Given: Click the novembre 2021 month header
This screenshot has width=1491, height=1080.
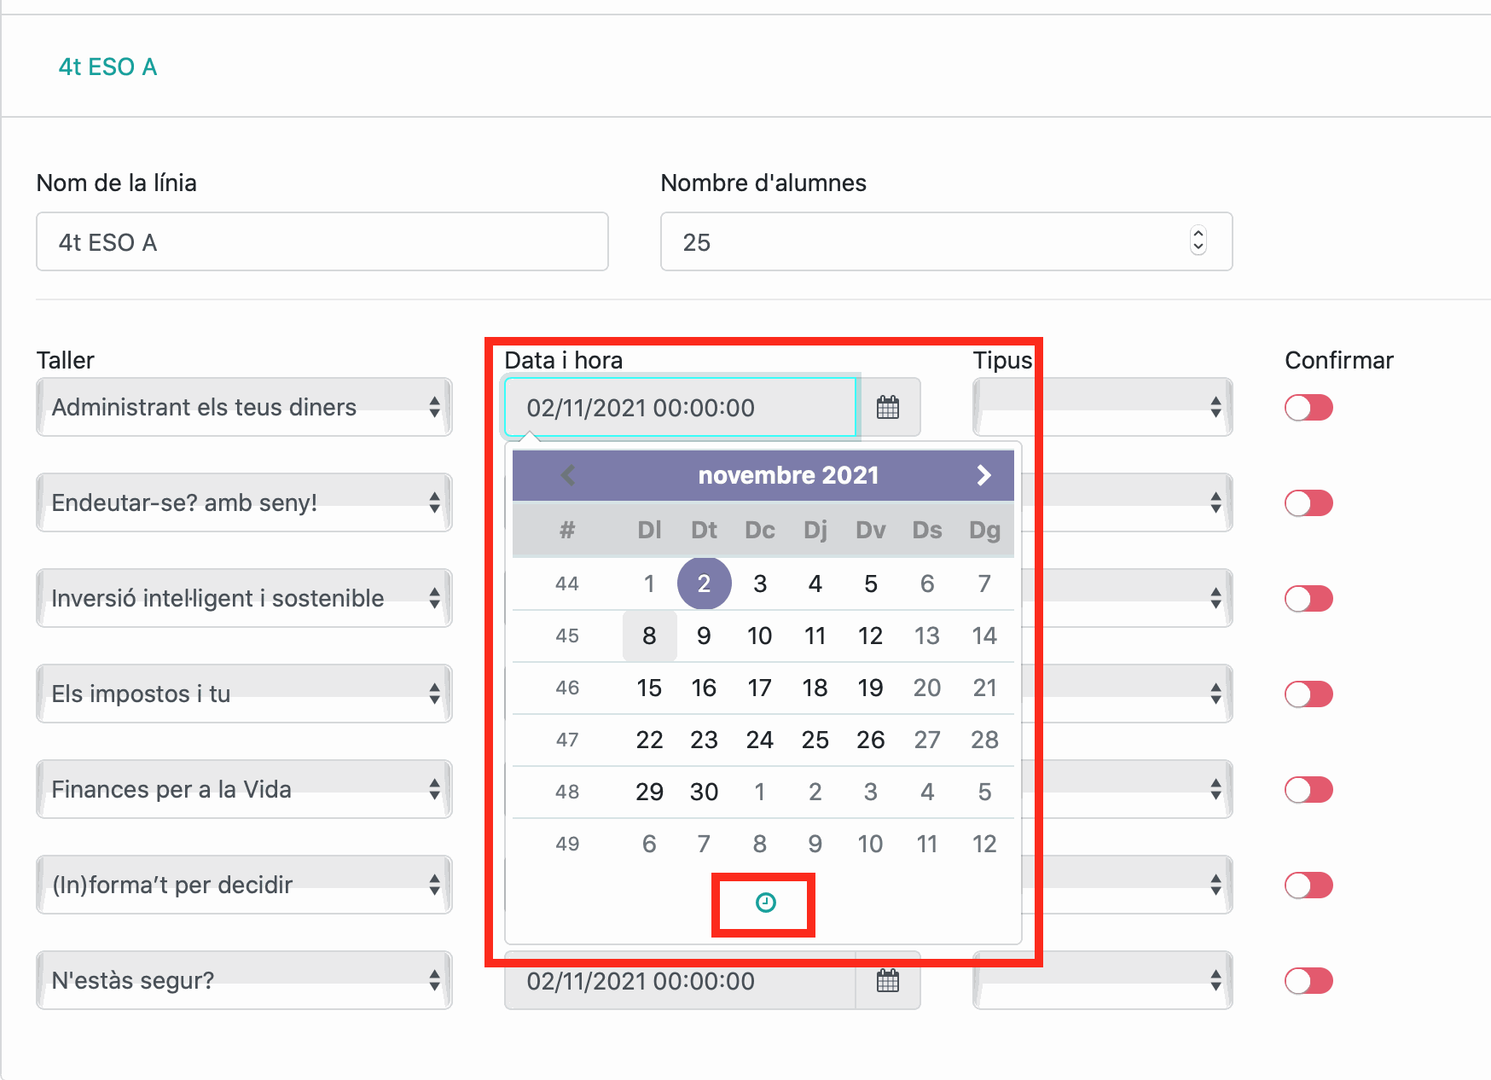Looking at the screenshot, I should pos(788,475).
